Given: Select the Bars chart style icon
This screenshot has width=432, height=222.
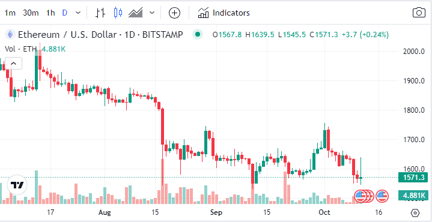Looking at the screenshot, I should coord(100,13).
